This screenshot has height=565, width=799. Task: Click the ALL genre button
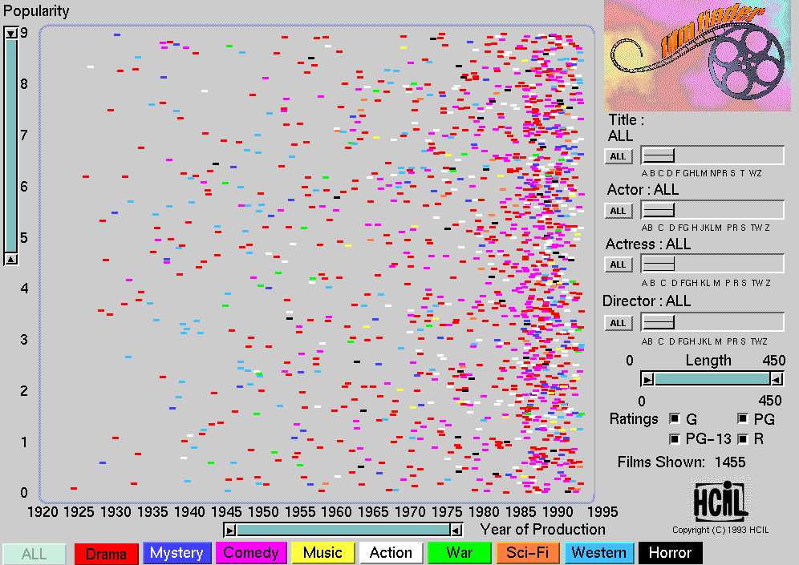point(34,553)
